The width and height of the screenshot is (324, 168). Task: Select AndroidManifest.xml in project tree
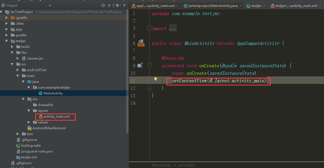(x=49, y=128)
